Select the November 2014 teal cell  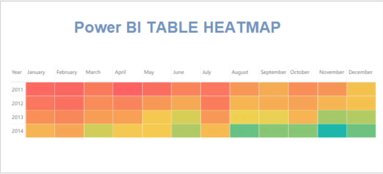coord(332,131)
